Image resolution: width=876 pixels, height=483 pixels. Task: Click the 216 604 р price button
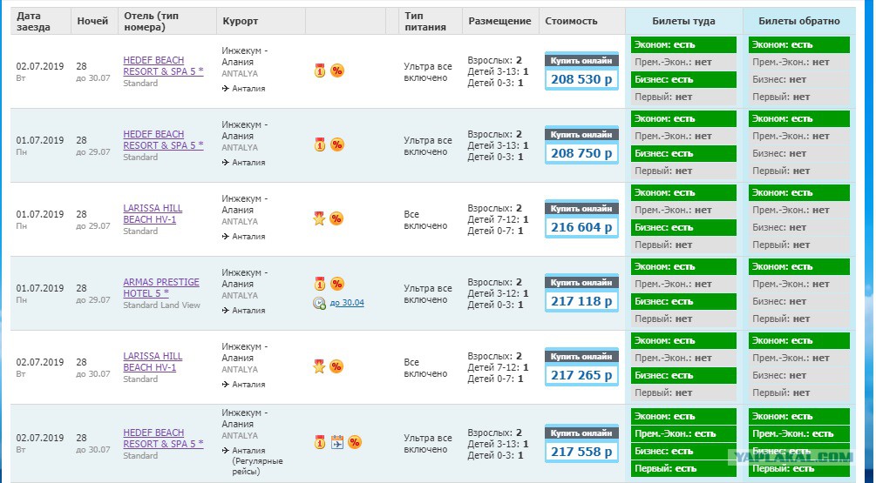click(x=581, y=227)
